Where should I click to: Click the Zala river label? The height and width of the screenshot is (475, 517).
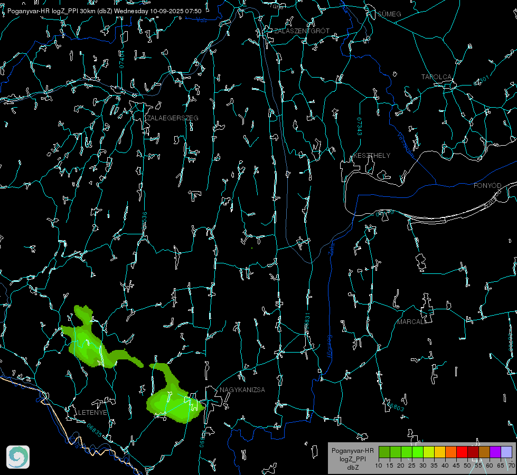tap(331, 249)
